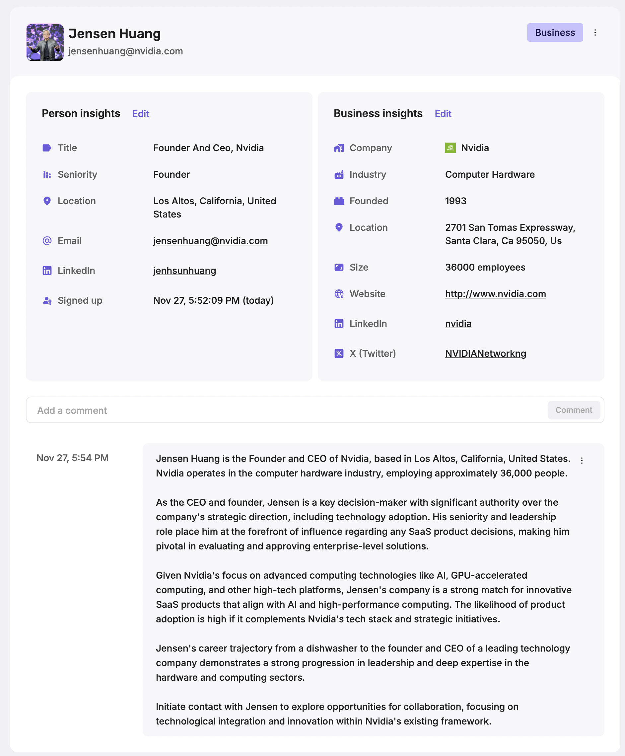625x756 pixels.
Task: Open the profile header three-dot menu
Action: [x=595, y=33]
